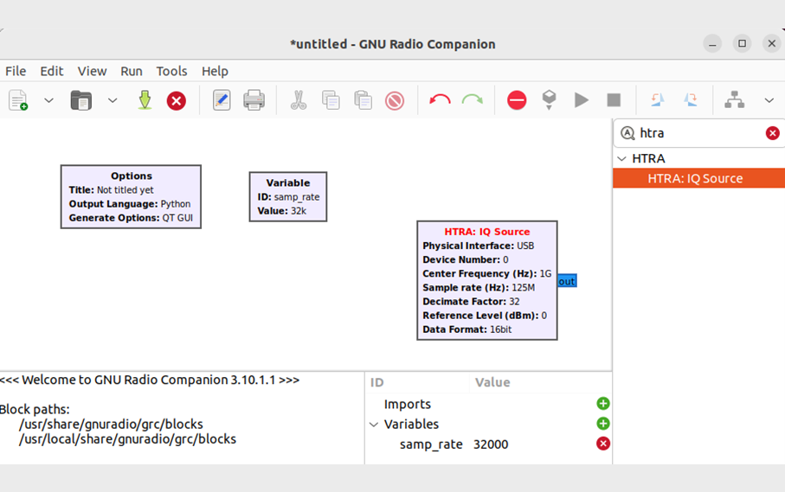The width and height of the screenshot is (785, 492).
Task: Execute the flow graph with the play button
Action: 582,100
